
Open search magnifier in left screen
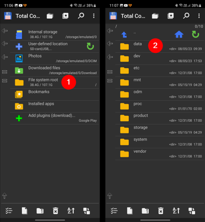click(x=81, y=16)
